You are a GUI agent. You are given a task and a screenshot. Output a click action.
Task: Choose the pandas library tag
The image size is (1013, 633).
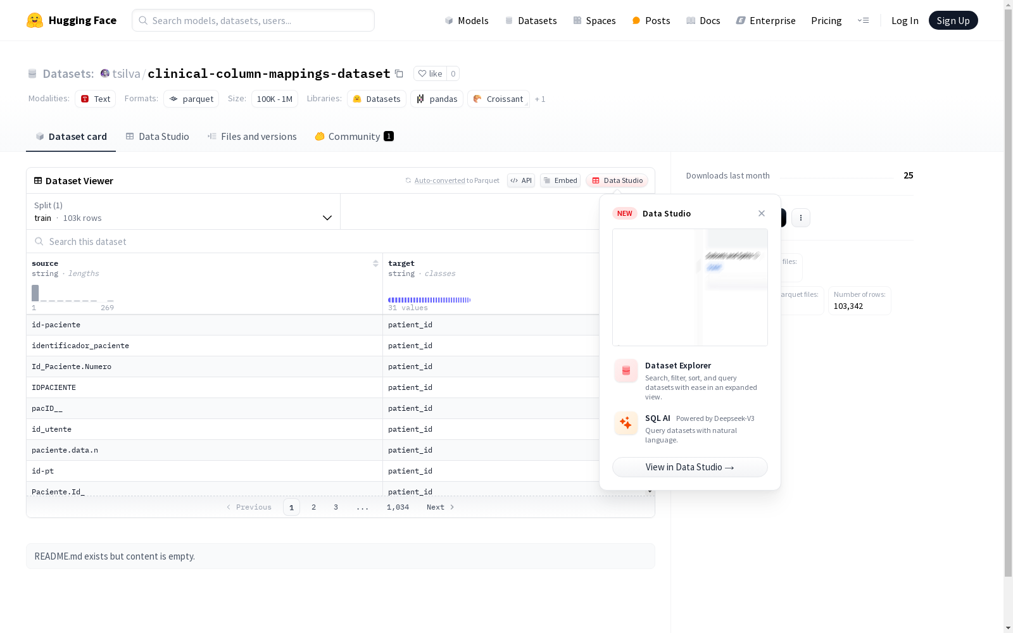437,99
